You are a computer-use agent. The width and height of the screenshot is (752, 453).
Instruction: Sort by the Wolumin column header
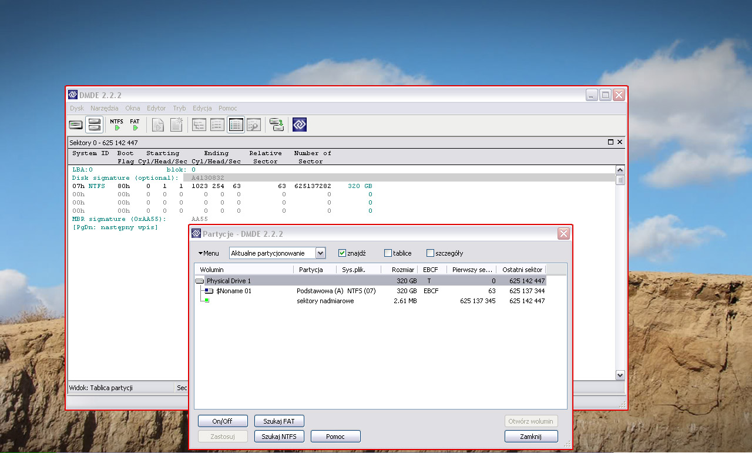[x=244, y=270]
